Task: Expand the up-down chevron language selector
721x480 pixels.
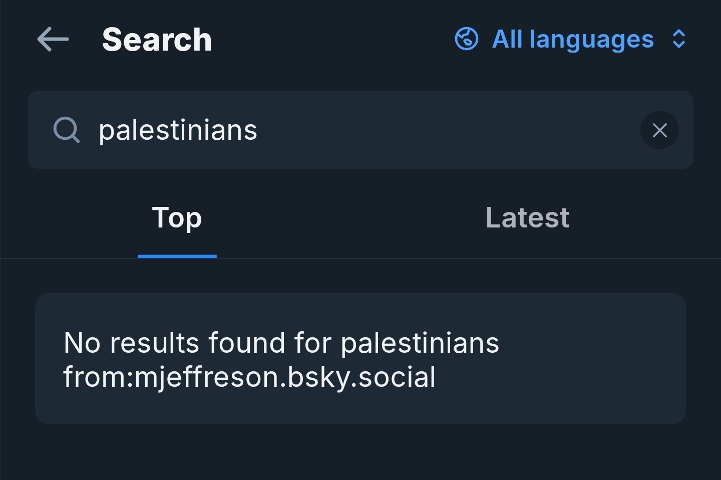Action: tap(678, 39)
